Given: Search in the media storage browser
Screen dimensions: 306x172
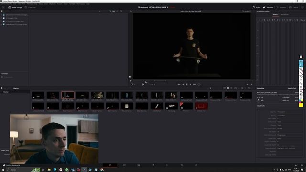Looking at the screenshot, I should [121, 11].
